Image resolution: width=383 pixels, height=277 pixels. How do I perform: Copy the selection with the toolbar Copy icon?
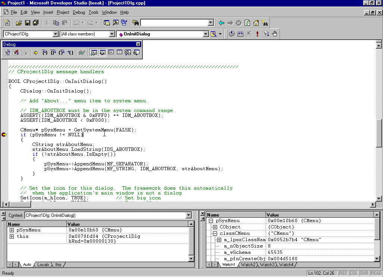[x=56, y=23]
